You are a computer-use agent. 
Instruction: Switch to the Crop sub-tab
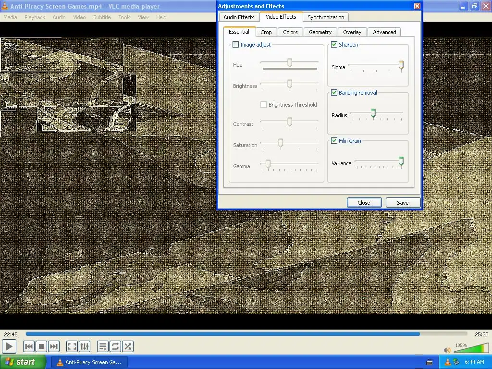point(266,32)
